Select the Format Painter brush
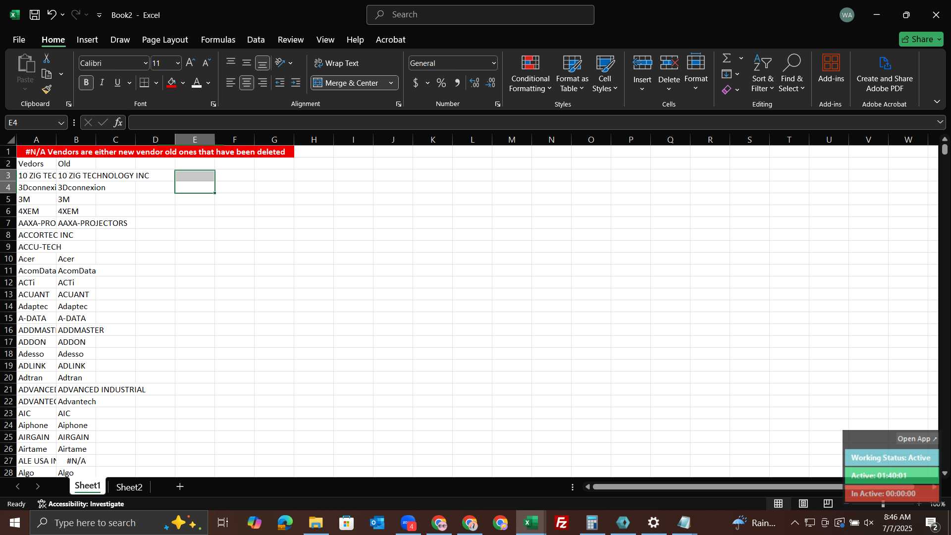 coord(47,89)
